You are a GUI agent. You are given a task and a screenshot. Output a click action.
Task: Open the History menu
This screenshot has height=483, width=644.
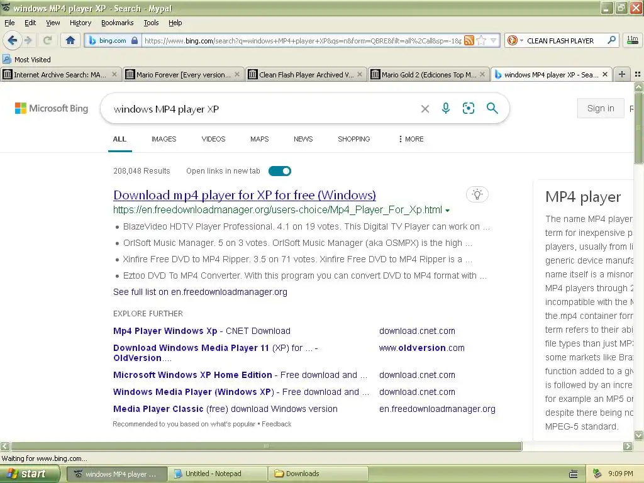80,23
